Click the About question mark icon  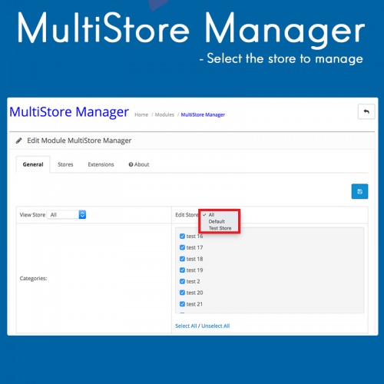tap(131, 164)
